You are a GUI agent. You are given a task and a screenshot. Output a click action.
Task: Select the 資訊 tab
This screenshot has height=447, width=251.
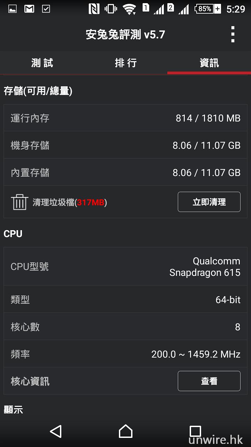[209, 63]
